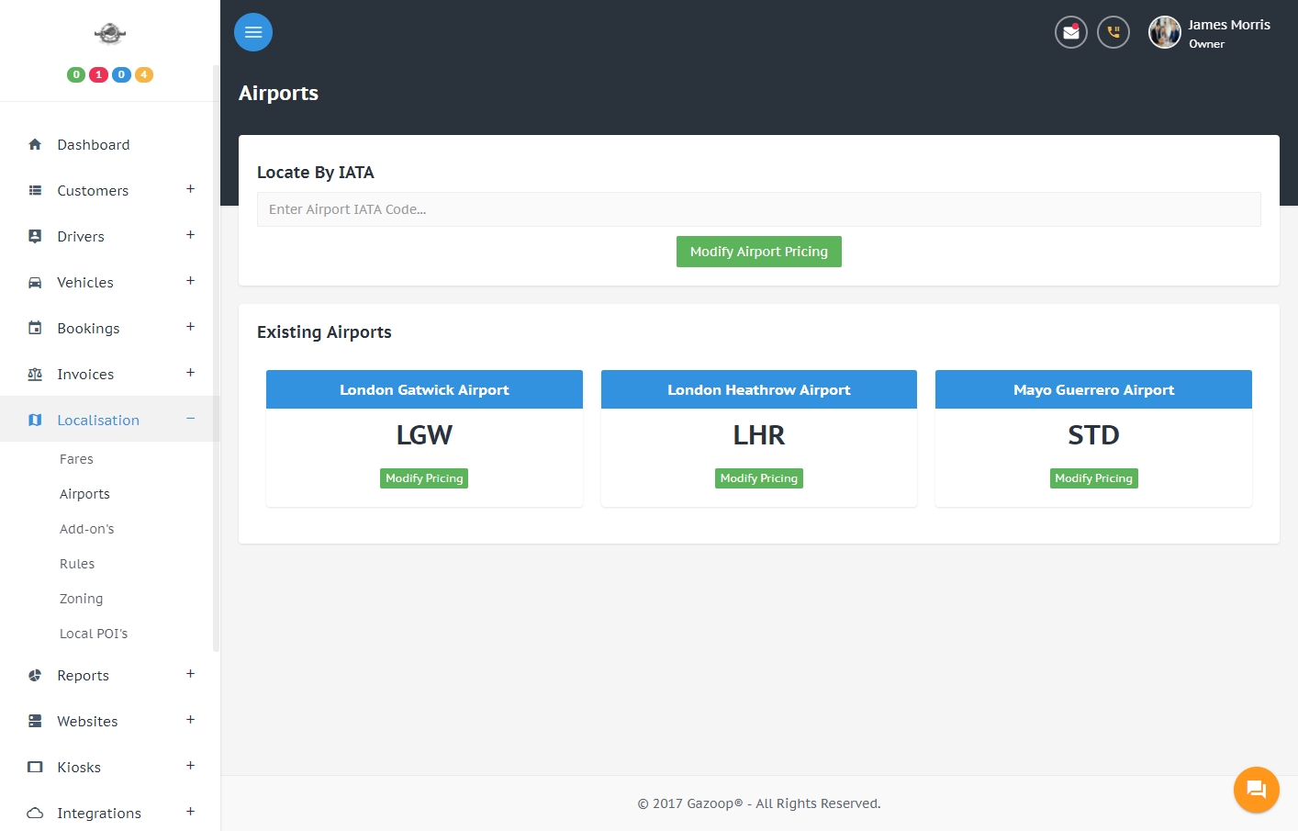
Task: Click the company logo in sidebar
Action: [x=110, y=34]
